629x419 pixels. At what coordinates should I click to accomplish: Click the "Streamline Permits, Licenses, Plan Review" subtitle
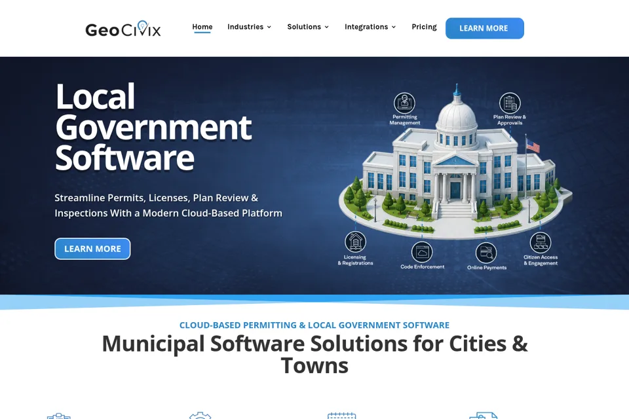click(168, 206)
